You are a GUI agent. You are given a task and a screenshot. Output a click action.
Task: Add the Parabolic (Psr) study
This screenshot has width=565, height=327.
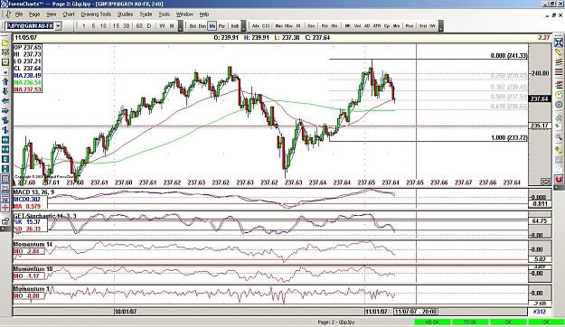coord(221,26)
